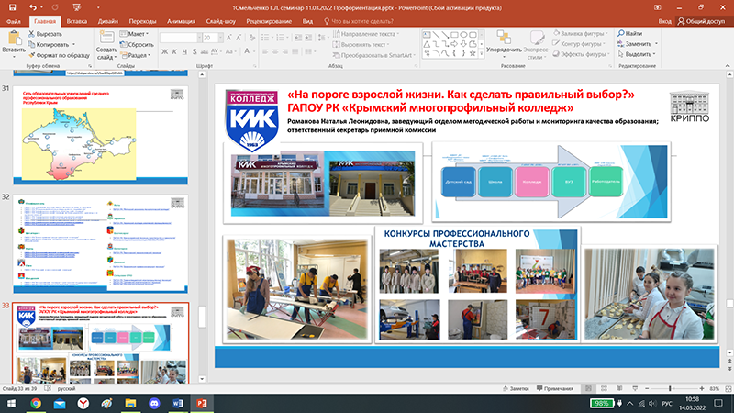The width and height of the screenshot is (734, 413).
Task: Select the oval shape in shapes gallery
Action: (x=463, y=35)
